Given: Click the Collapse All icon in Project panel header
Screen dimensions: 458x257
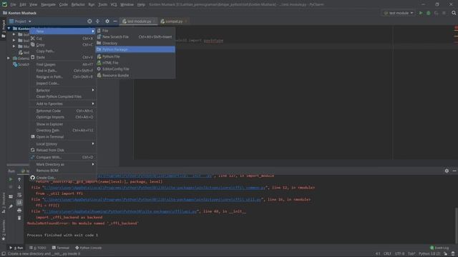Looking at the screenshot, I should tap(97, 21).
